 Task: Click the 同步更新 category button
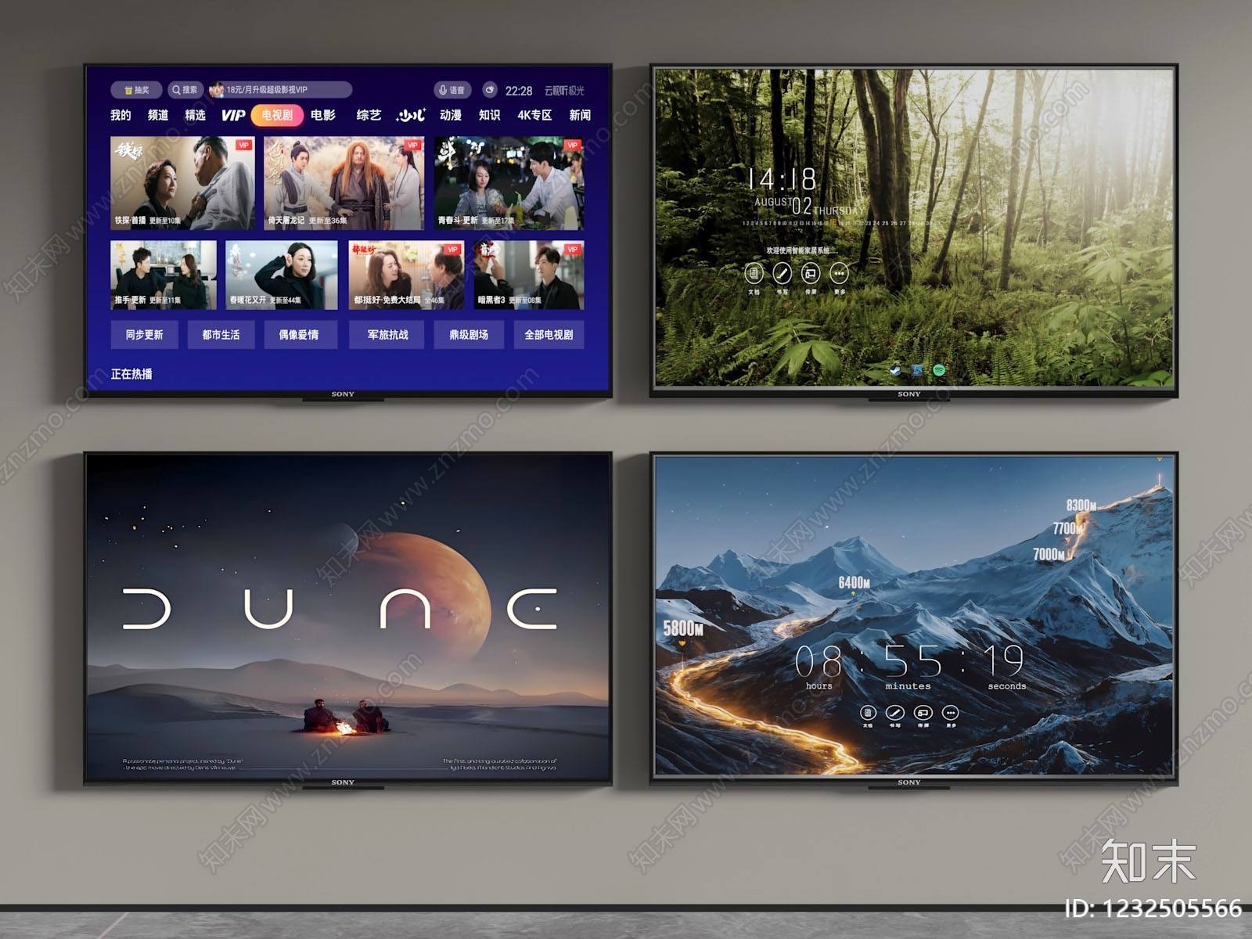pos(144,335)
